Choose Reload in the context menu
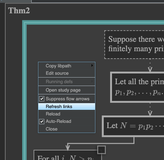 click(x=67, y=114)
